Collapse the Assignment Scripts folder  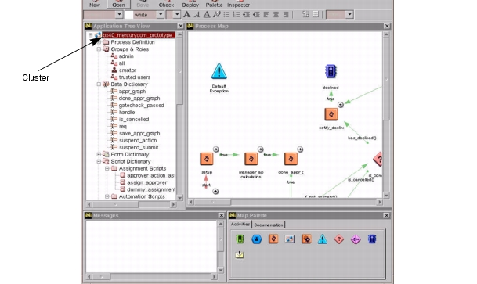[107, 168]
